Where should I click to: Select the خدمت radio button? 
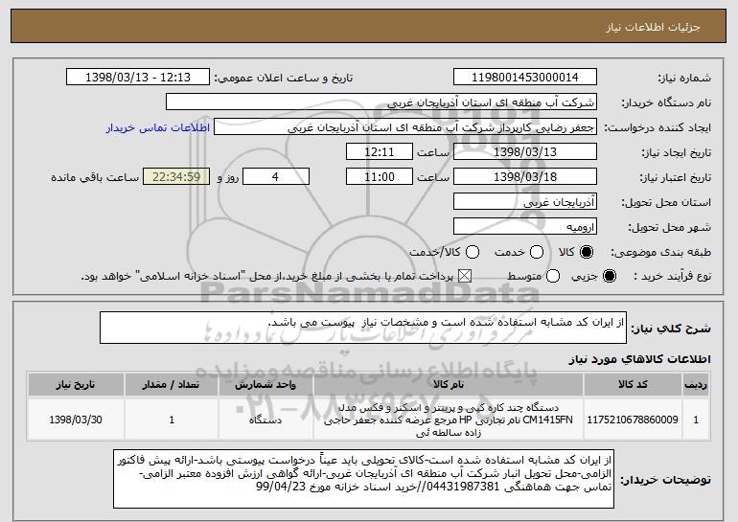[537, 252]
